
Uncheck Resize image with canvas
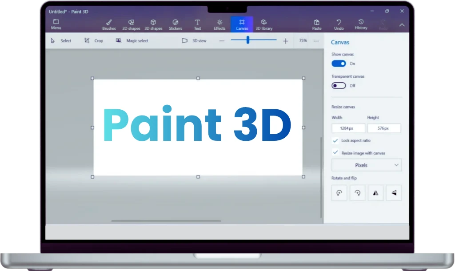(335, 152)
